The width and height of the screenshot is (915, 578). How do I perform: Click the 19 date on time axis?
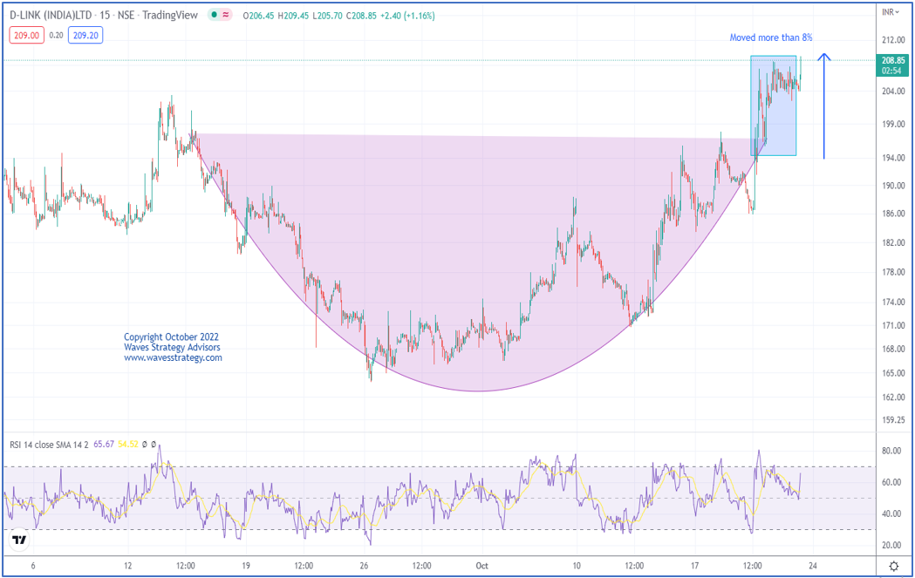pos(246,566)
